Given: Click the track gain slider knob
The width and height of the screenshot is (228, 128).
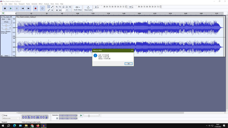Looking at the screenshot, I should (6, 26).
